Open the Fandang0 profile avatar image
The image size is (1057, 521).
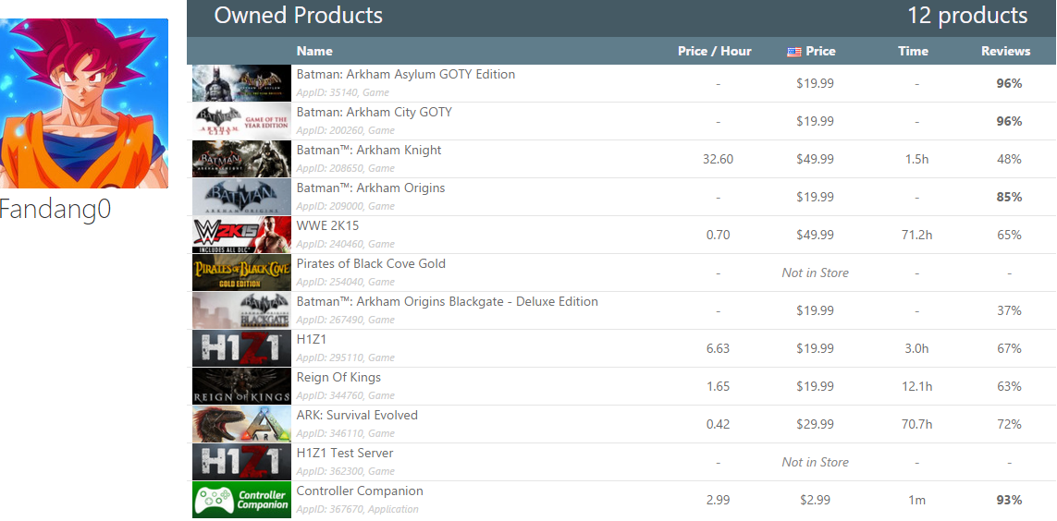click(83, 103)
